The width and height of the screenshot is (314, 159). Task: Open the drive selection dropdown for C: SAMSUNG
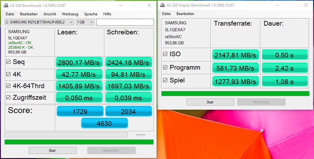(71, 22)
